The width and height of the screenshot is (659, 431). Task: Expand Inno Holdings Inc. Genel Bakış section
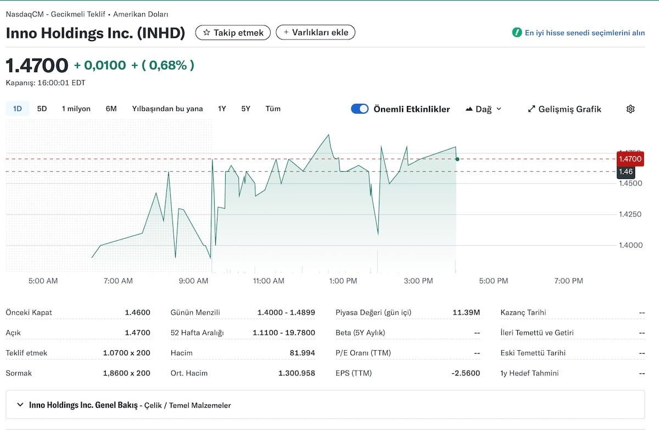click(x=325, y=405)
